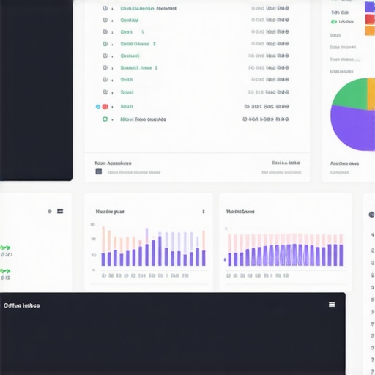
Task: Click the green ring icon in the bottom list row
Action: pos(105,119)
